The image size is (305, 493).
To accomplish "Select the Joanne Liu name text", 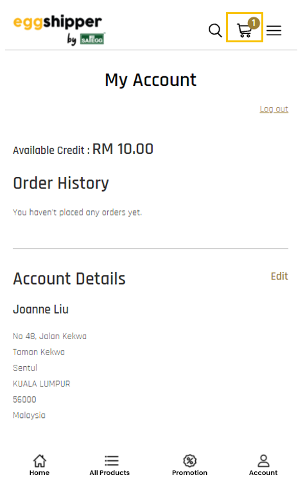I will pos(40,310).
